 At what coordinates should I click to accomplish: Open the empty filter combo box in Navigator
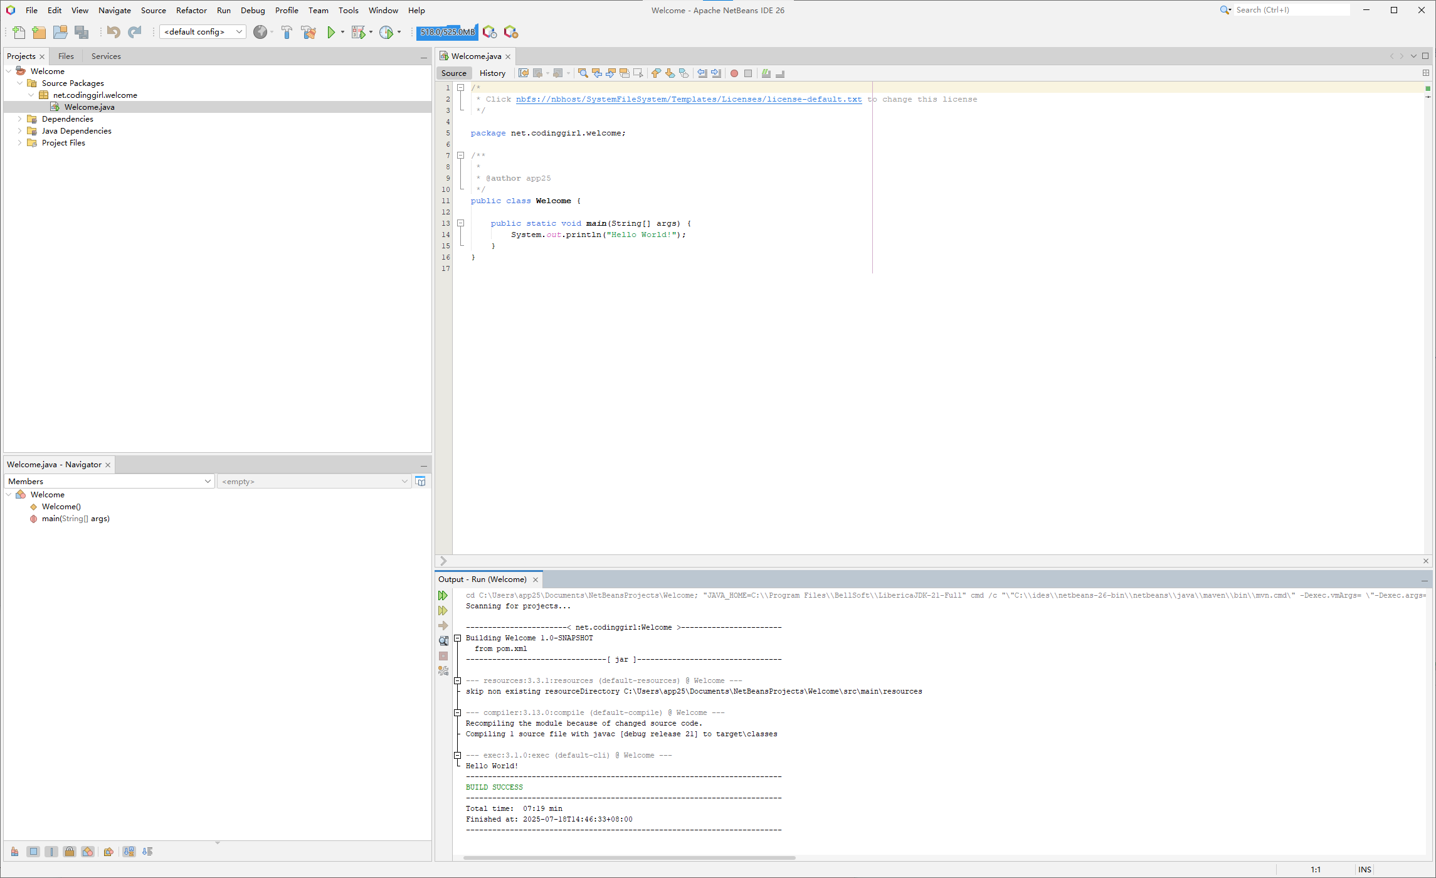click(x=314, y=481)
